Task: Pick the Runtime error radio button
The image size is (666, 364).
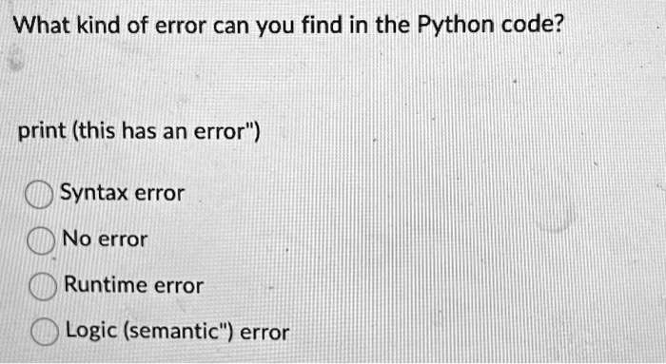Action: point(43,286)
